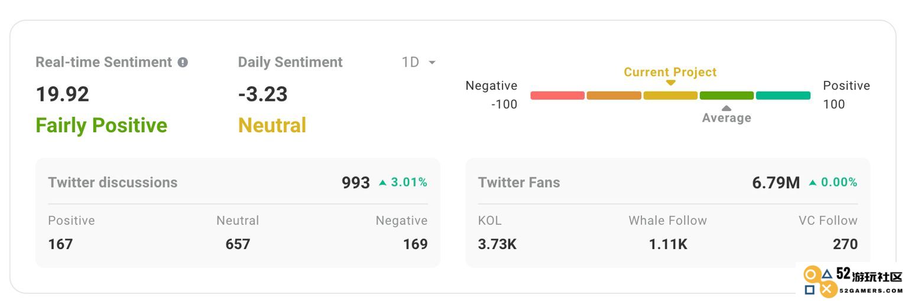The width and height of the screenshot is (908, 301).
Task: Click the Current Project marker triangle
Action: click(670, 83)
